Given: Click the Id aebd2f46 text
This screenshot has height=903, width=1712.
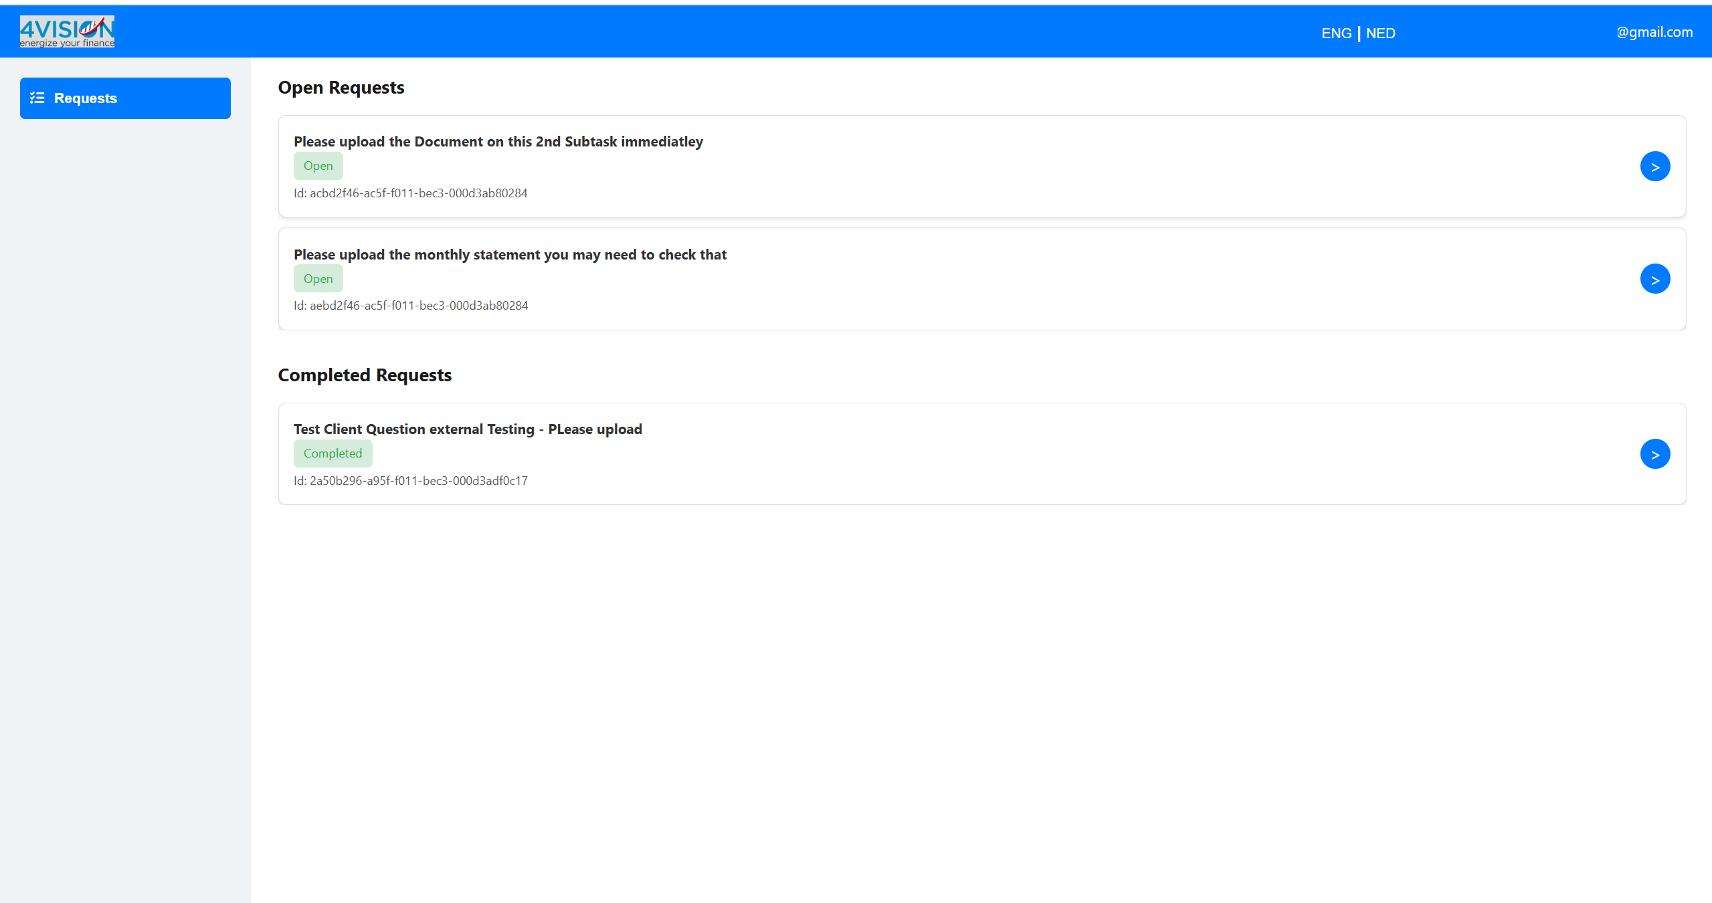Looking at the screenshot, I should tap(411, 306).
